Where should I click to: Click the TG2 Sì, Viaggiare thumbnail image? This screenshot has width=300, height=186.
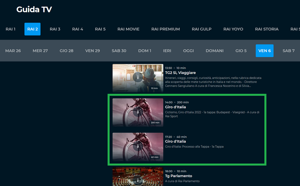pos(138,78)
